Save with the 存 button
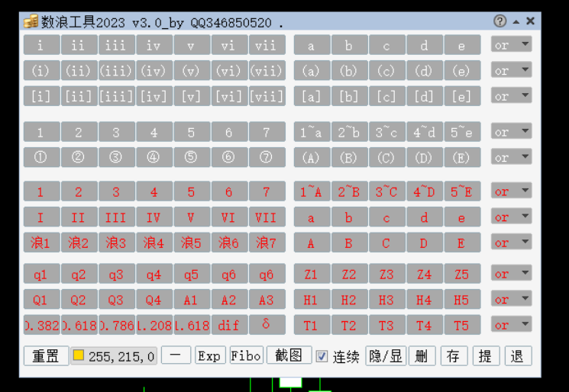This screenshot has width=569, height=392. pyautogui.click(x=454, y=355)
